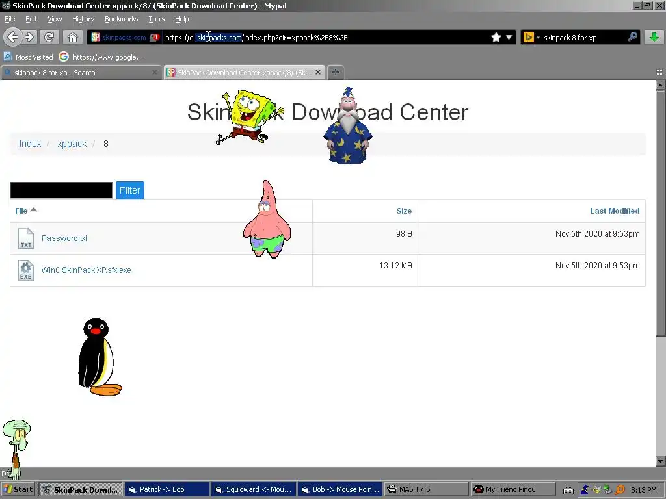Close the SkinPack Download Center tab
666x499 pixels.
tap(317, 73)
